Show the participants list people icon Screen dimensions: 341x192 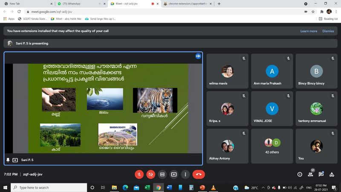[310, 174]
